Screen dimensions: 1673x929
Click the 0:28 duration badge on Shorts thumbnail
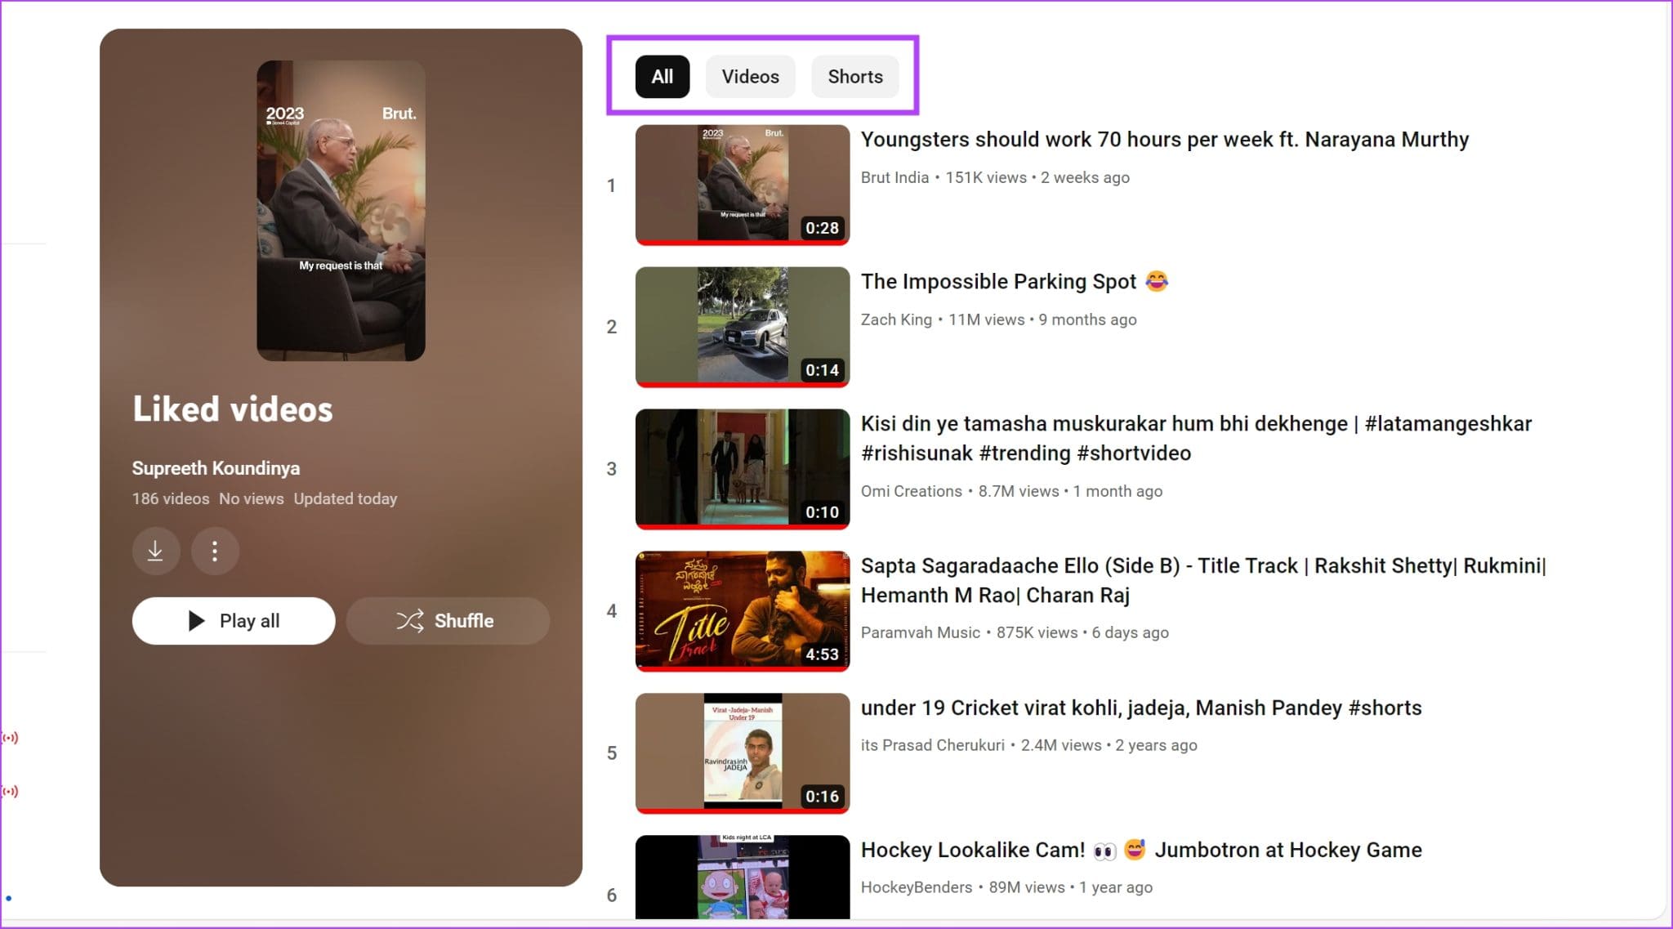(822, 228)
